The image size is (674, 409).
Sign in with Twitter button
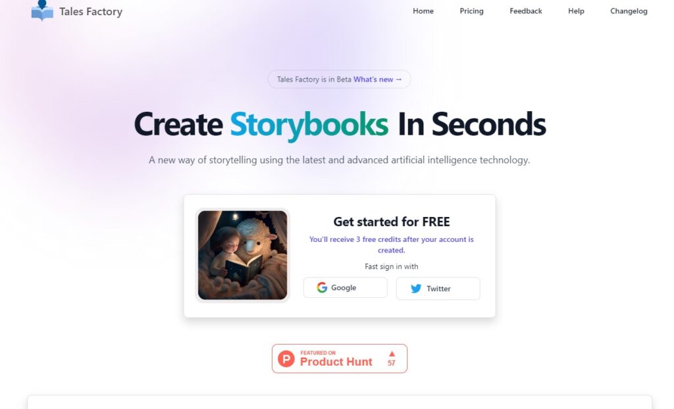point(438,288)
